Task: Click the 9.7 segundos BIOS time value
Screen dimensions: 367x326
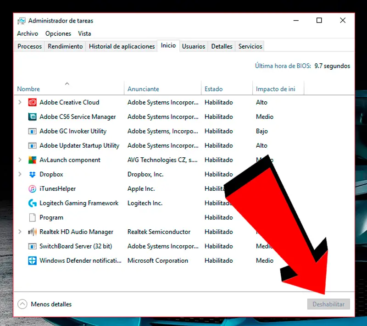Action: [332, 66]
